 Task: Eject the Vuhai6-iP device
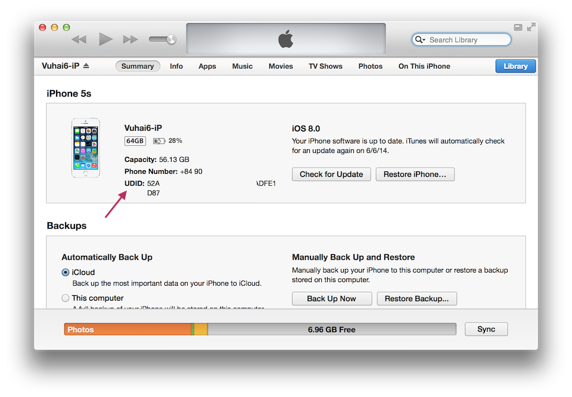pos(86,65)
